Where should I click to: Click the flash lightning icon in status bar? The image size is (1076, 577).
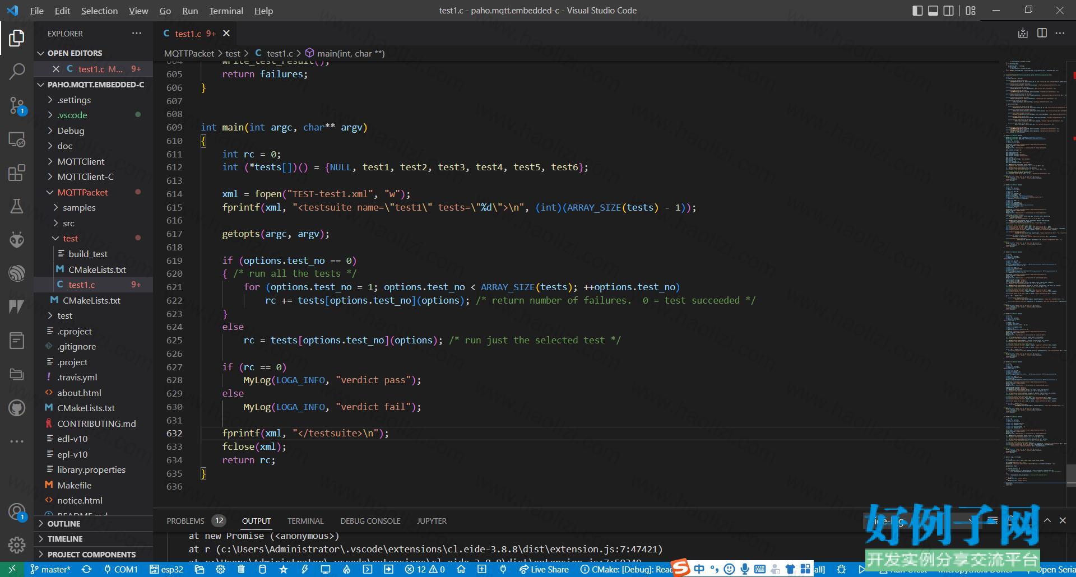[304, 569]
